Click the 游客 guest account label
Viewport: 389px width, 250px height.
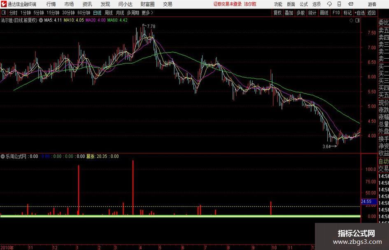pyautogui.click(x=372, y=4)
